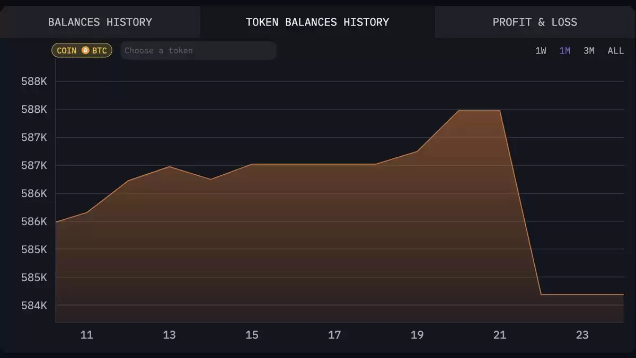Image resolution: width=636 pixels, height=358 pixels.
Task: Click x-axis date label 17
Action: pyautogui.click(x=334, y=335)
